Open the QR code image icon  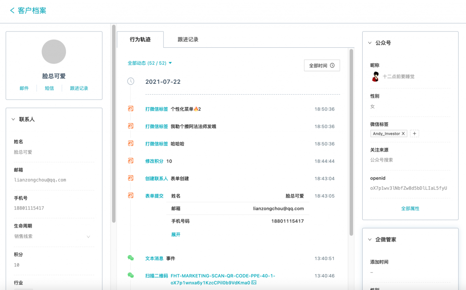(254, 283)
